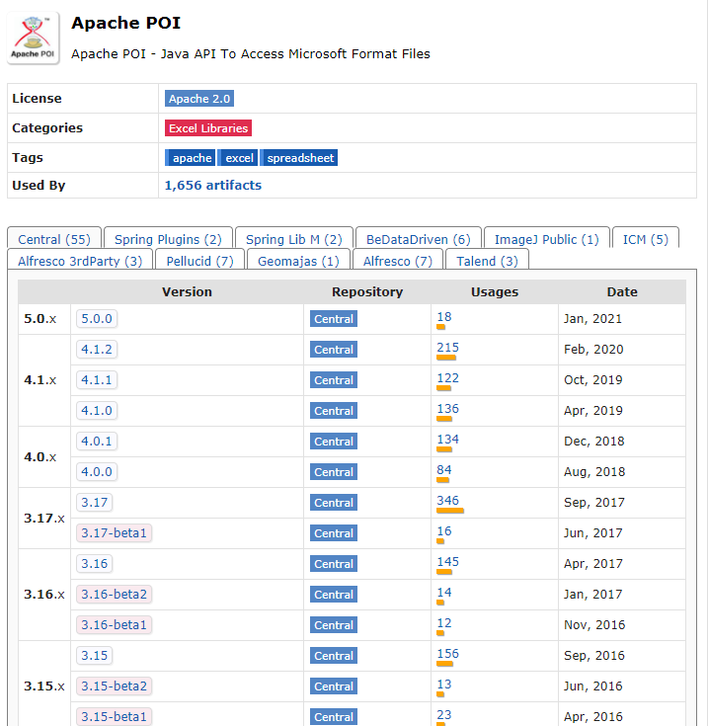Open the 145 usages link for 3.16
This screenshot has width=708, height=726.
click(447, 562)
